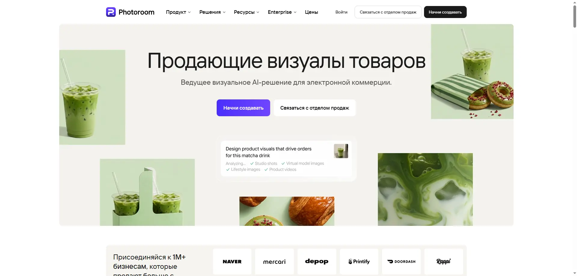577x276 pixels.
Task: Click the Photoroom wordmark text
Action: 136,12
